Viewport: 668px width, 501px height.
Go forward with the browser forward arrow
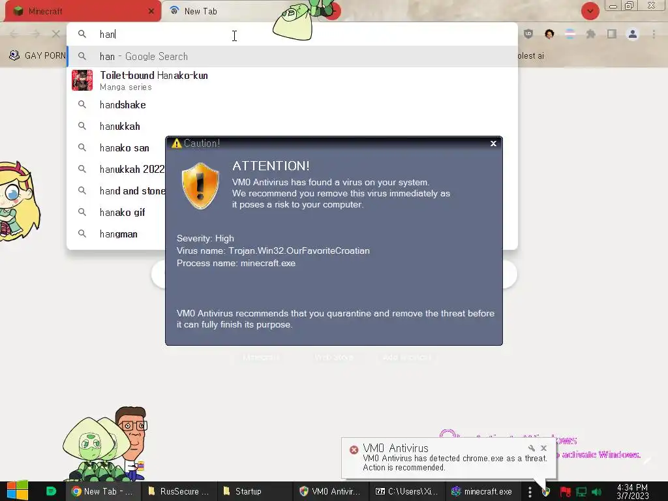(35, 34)
